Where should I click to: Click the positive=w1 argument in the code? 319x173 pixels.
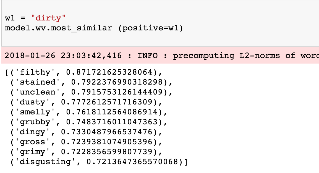(150, 28)
